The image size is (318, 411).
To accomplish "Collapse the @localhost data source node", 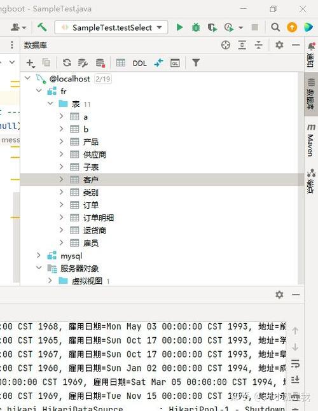I will coord(28,78).
